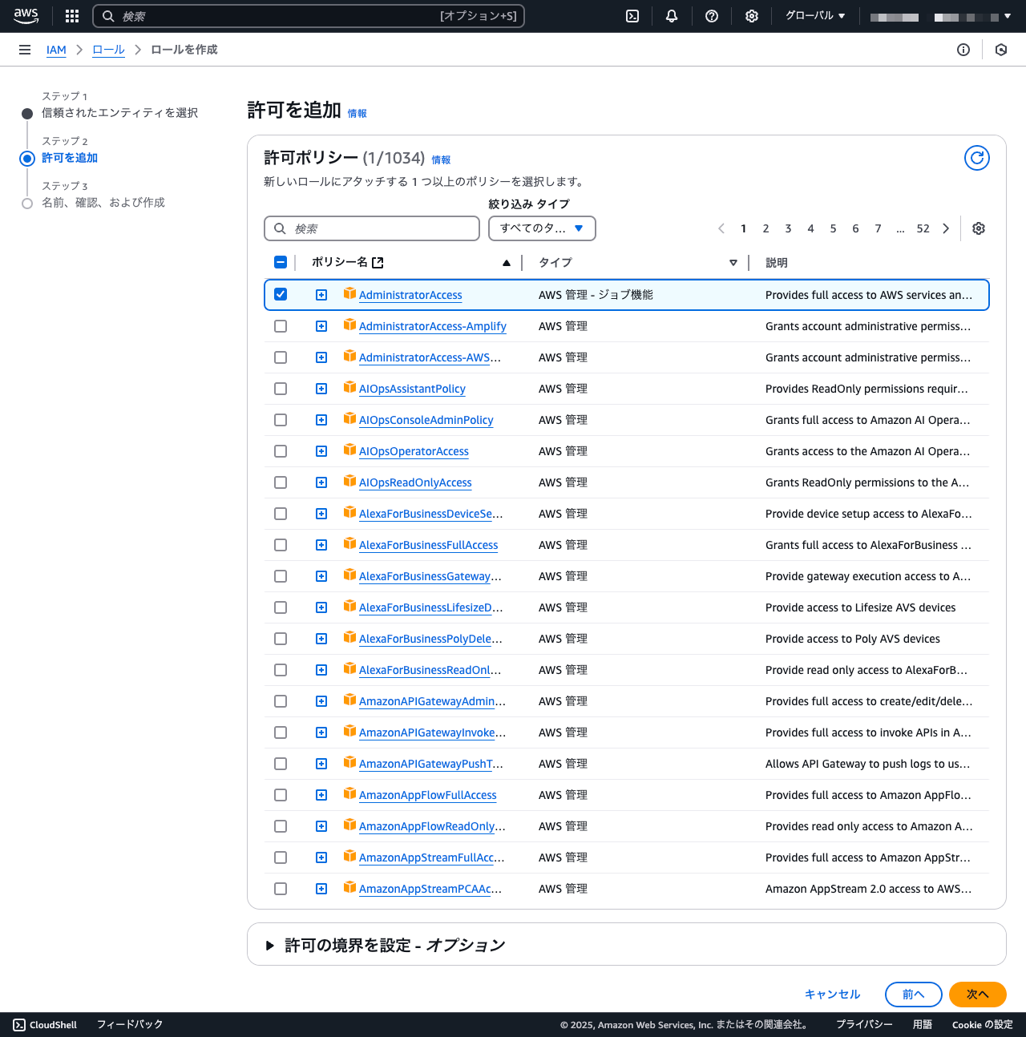1026x1037 pixels.
Task: Uncheck the AdministratorAccess policy checkbox
Action: tap(281, 294)
